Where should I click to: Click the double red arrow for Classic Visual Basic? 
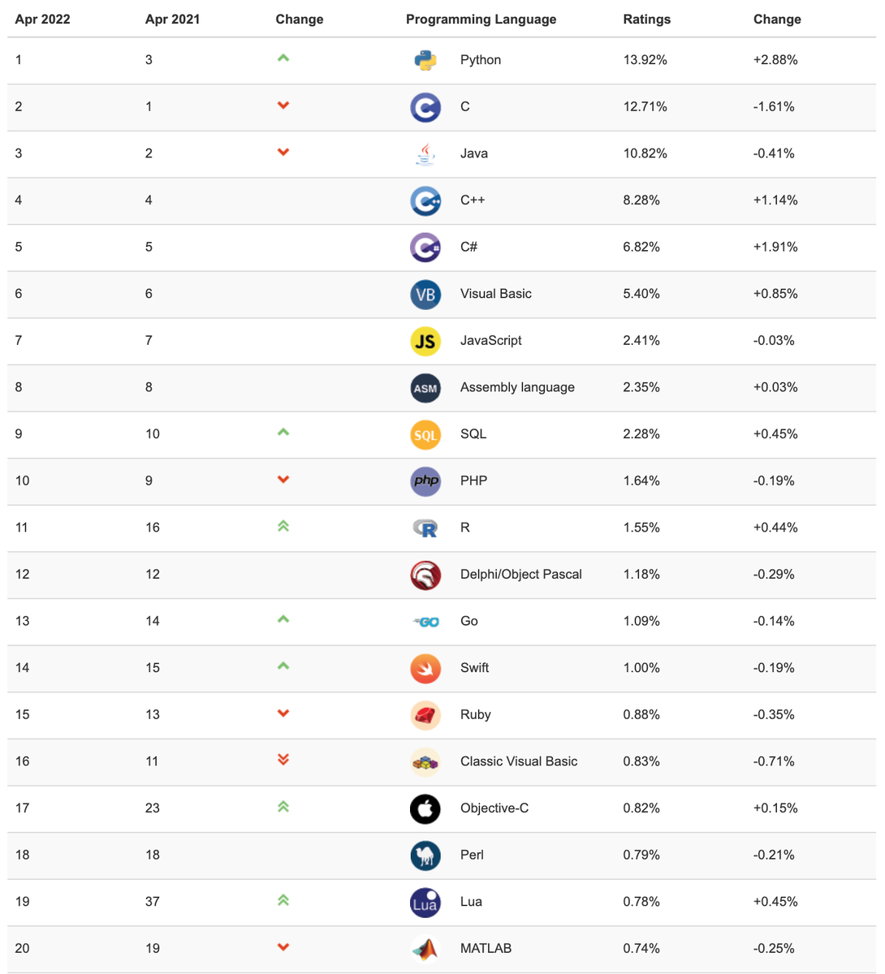click(x=283, y=760)
